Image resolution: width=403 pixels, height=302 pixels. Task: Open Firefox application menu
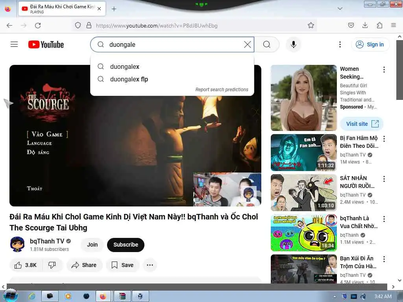point(393,25)
